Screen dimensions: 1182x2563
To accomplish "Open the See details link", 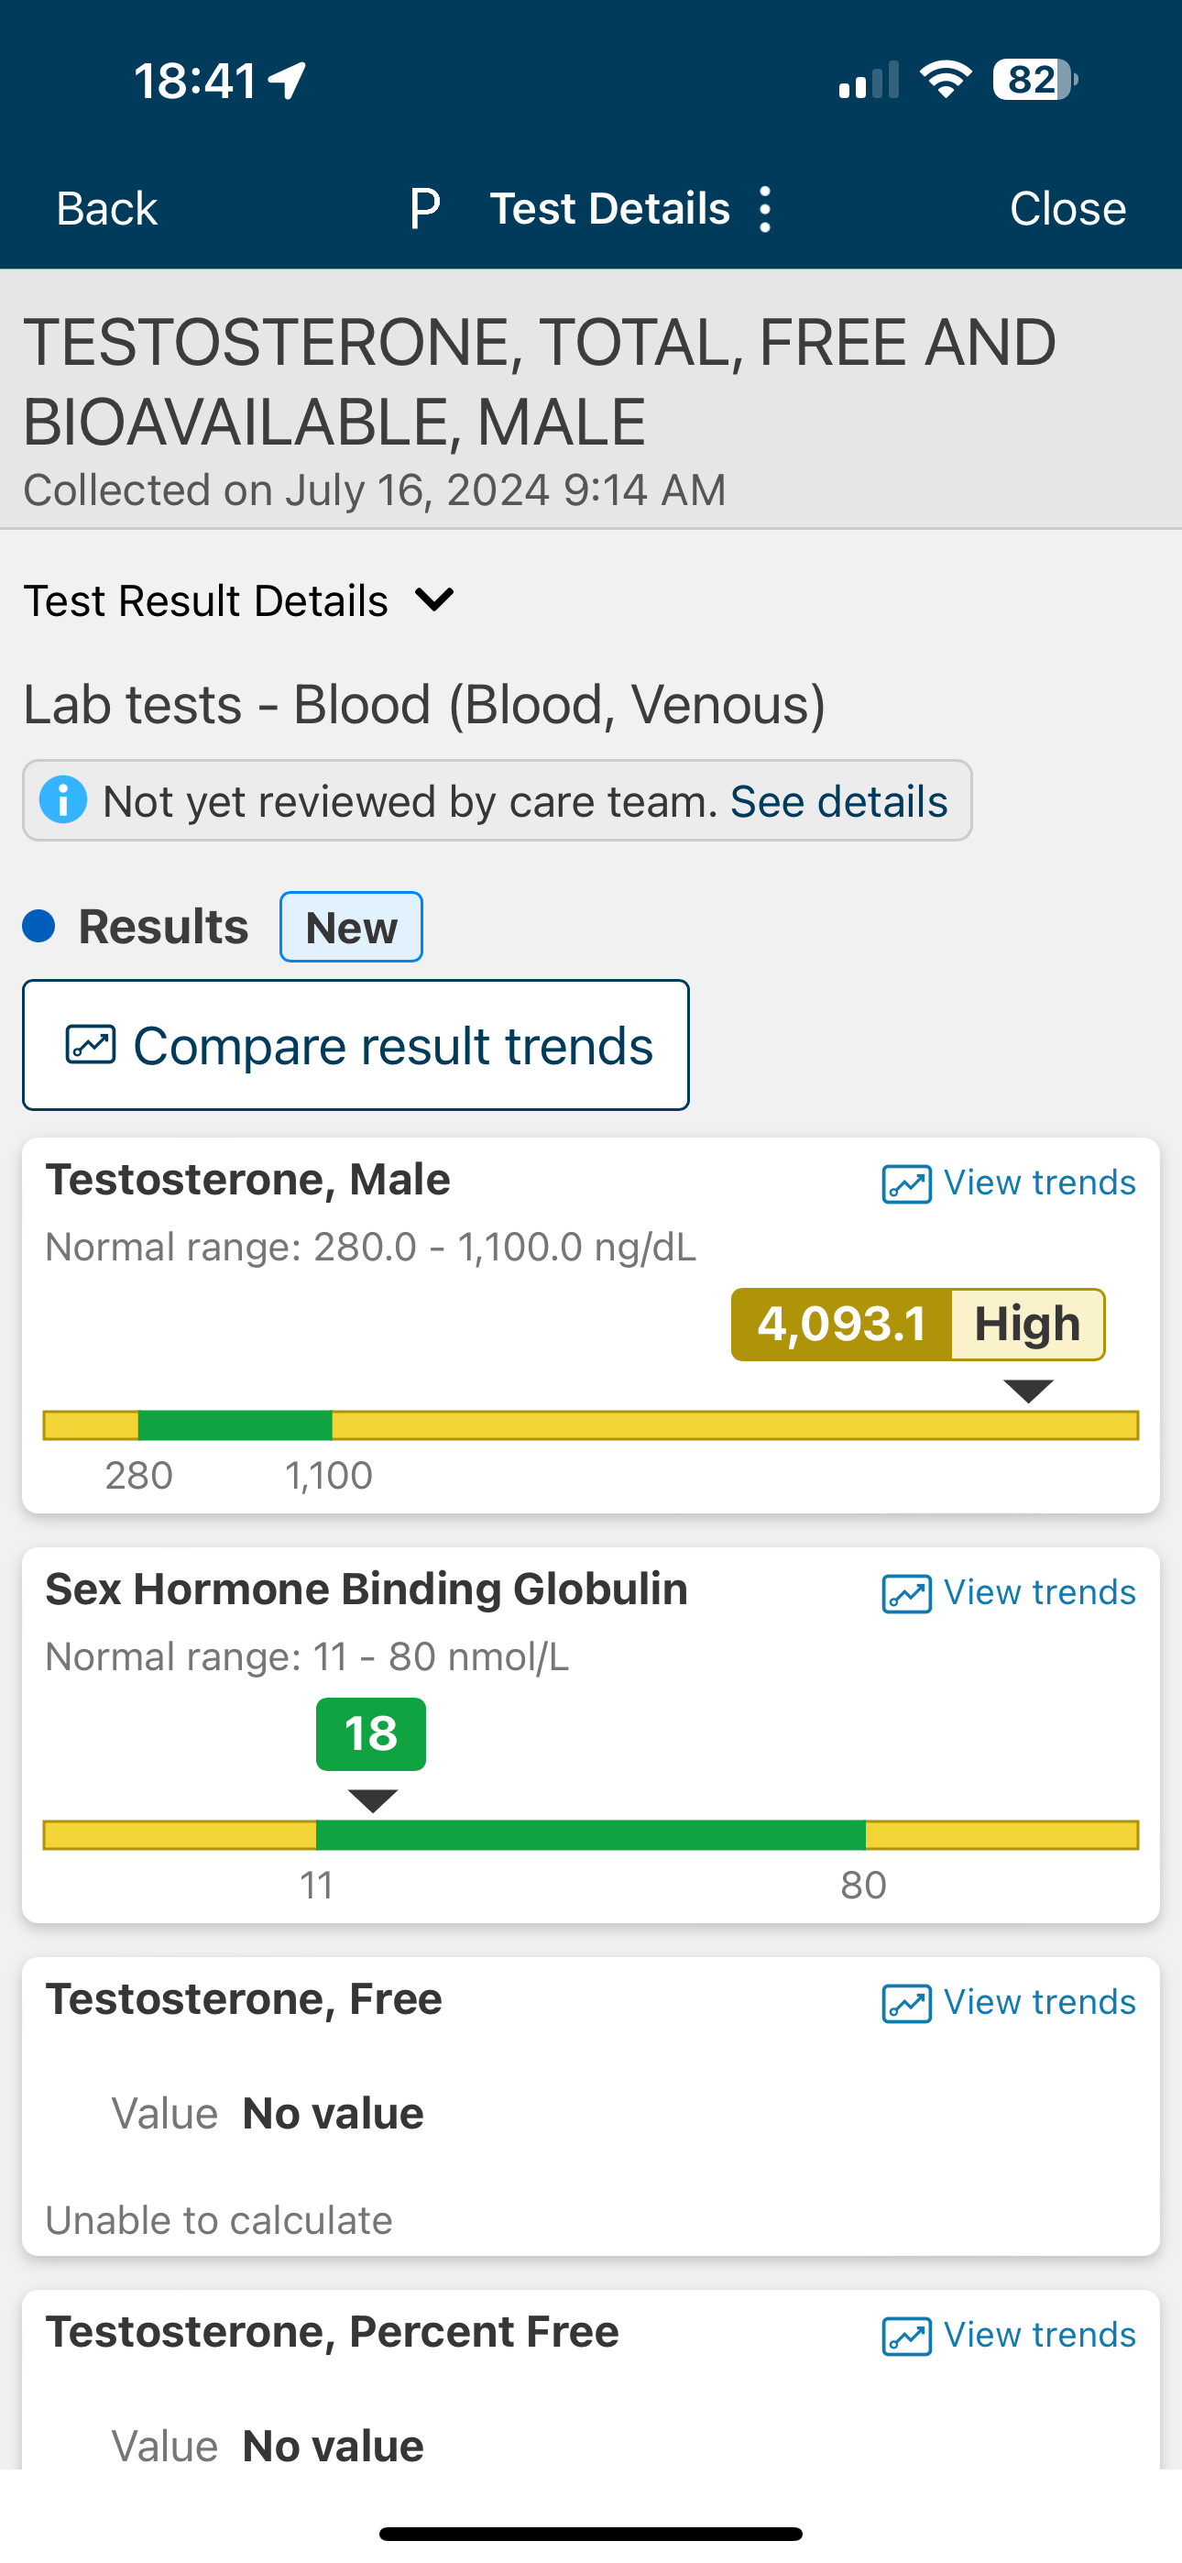I will pos(838,801).
